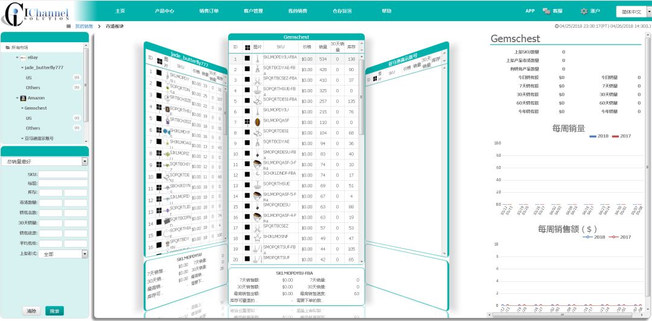
Task: Click black square icon for SMOPQRTSUF row 20
Action: (x=248, y=259)
